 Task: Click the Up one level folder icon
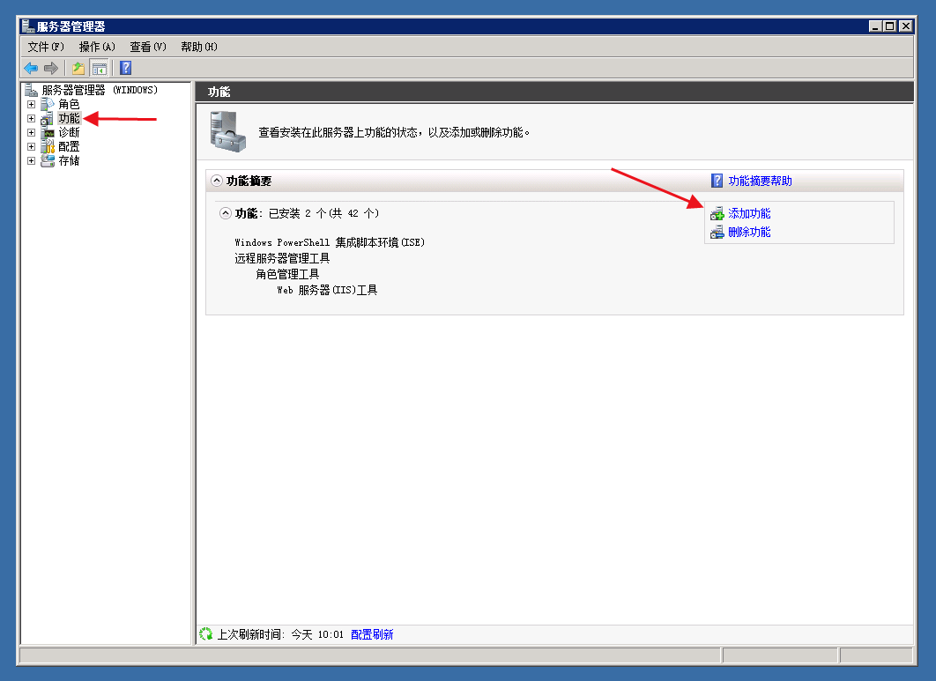click(x=78, y=68)
